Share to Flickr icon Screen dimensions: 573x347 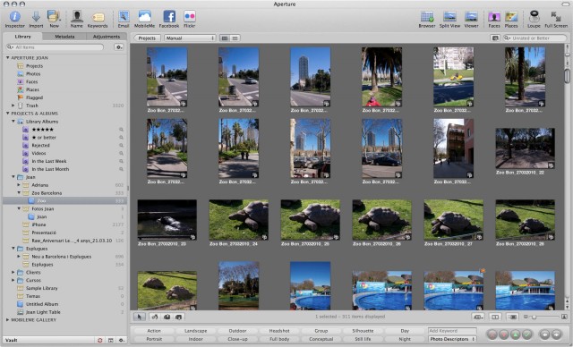(189, 17)
